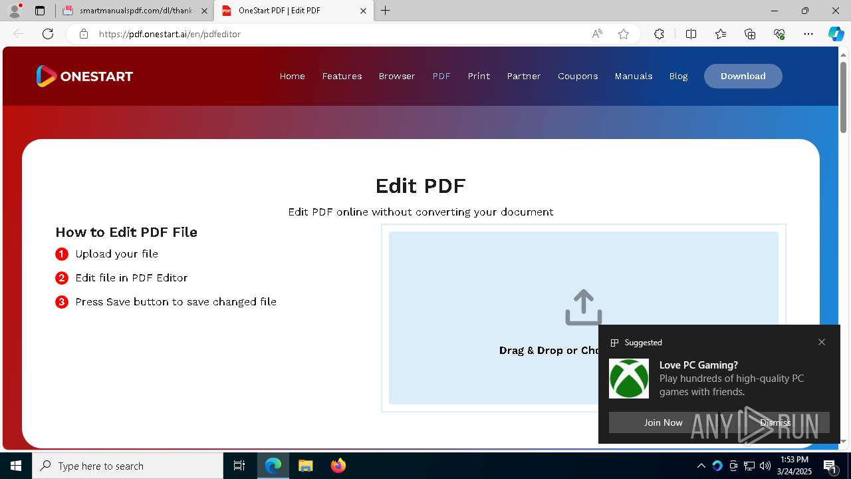This screenshot has height=479, width=851.
Task: Open the Copilot sidebar icon
Action: [836, 34]
